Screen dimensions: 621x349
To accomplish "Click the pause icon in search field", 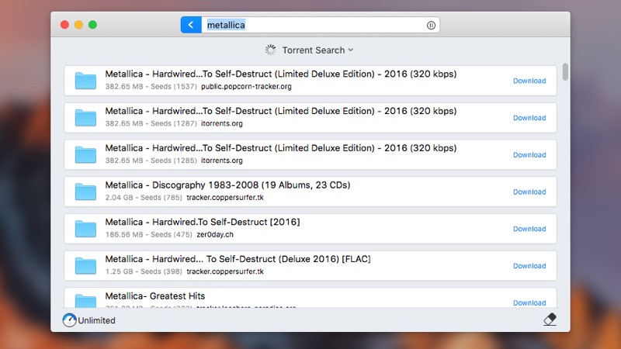I will pos(431,26).
